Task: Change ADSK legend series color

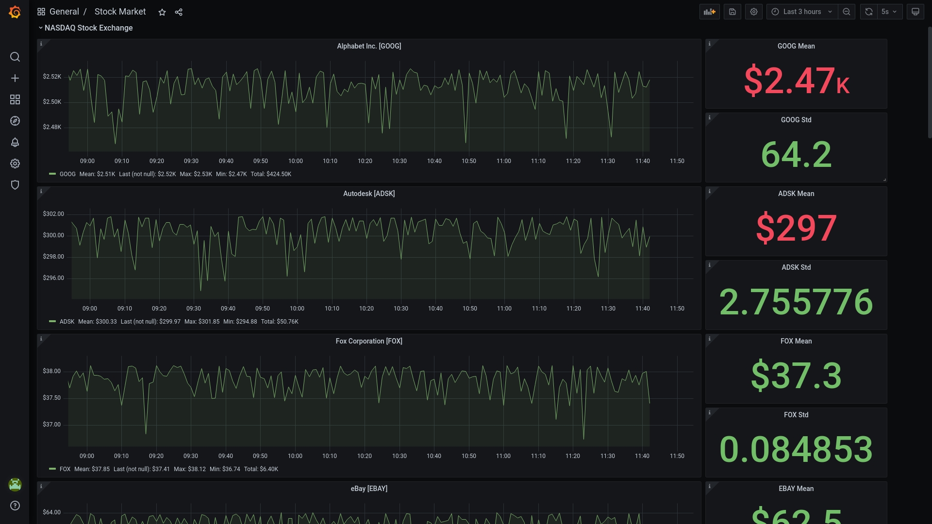Action: click(52, 321)
